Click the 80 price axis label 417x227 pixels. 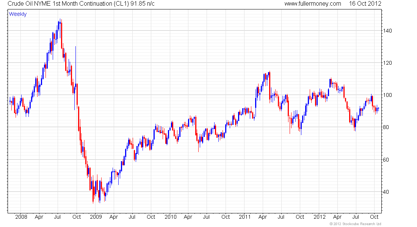point(386,127)
